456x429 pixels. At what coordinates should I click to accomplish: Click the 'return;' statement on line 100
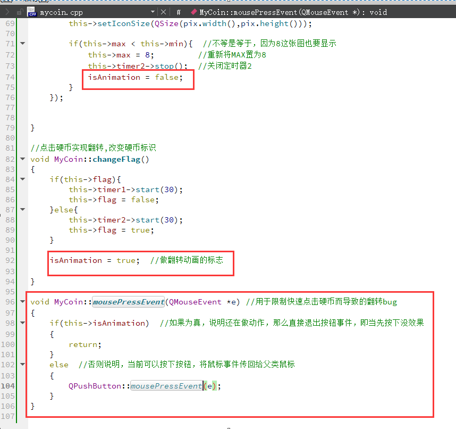pyautogui.click(x=85, y=345)
